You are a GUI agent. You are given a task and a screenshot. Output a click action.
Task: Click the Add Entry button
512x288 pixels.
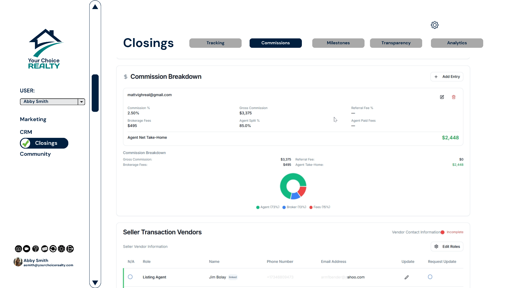447,77
